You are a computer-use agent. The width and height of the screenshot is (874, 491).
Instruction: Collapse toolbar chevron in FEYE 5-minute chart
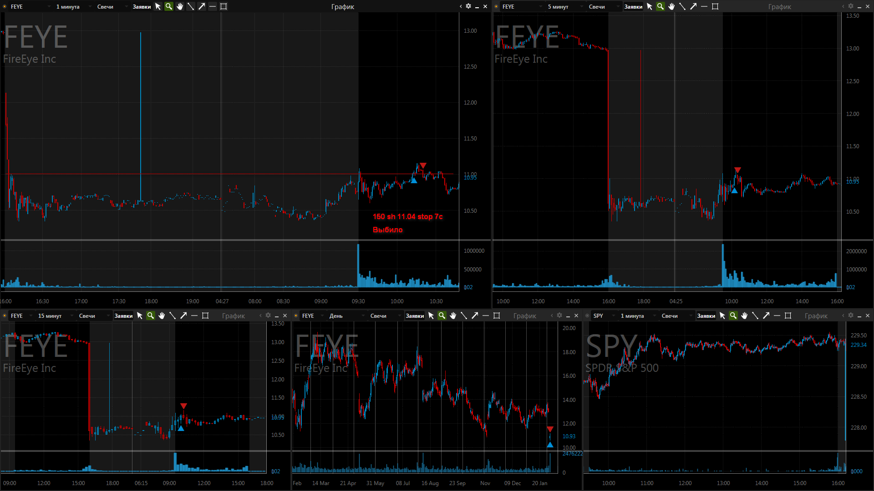843,6
